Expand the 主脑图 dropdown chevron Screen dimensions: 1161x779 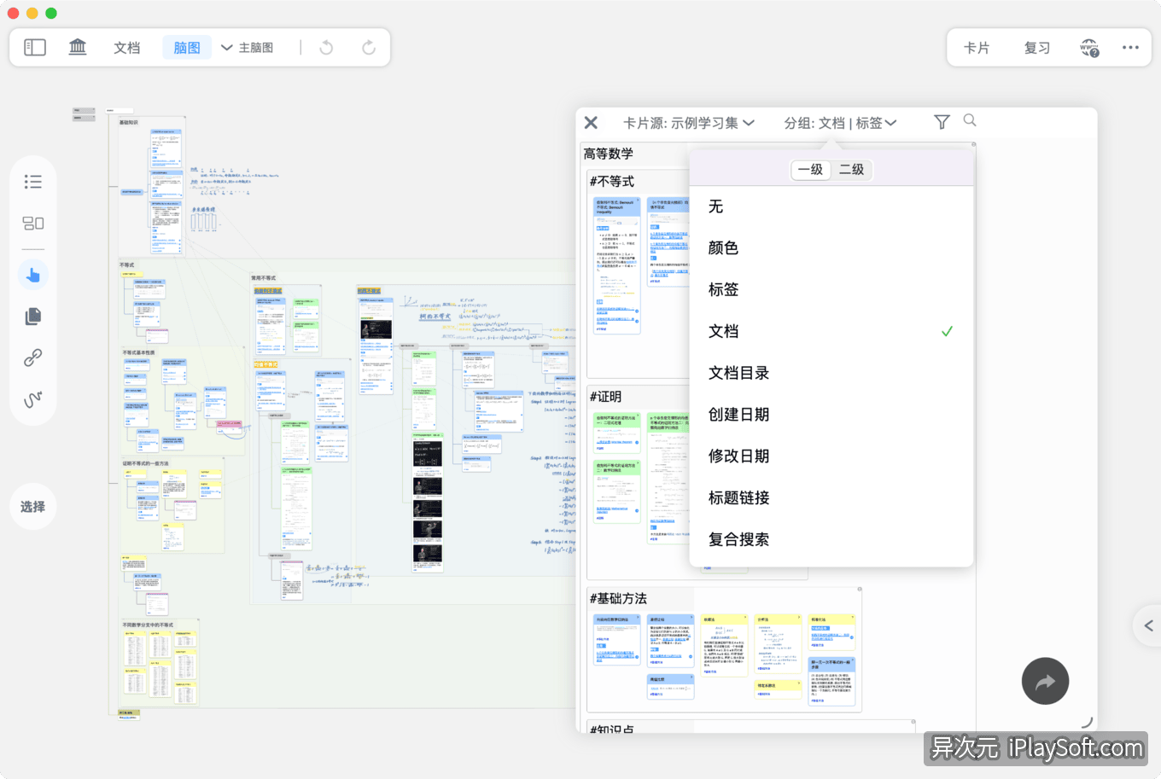coord(225,48)
